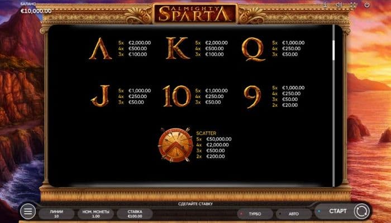Toggle АВТО autoplay

click(x=293, y=214)
